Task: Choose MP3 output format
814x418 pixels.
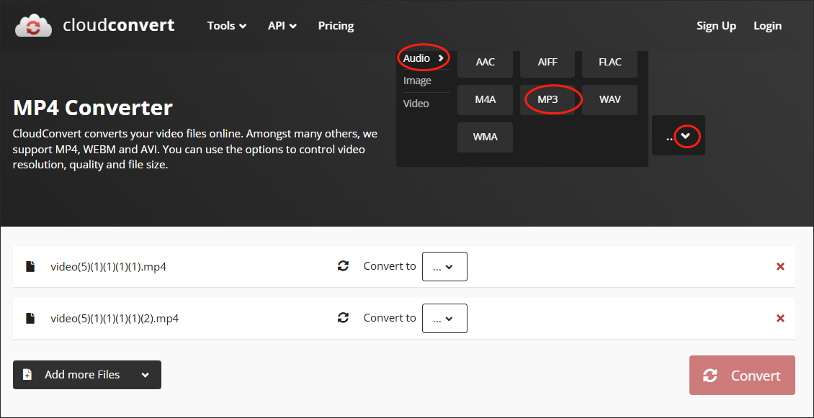Action: tap(547, 99)
